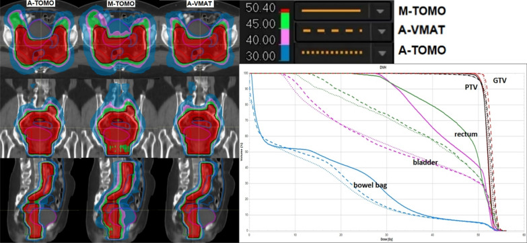Select the M-TOMO coronal dose view

(120, 118)
